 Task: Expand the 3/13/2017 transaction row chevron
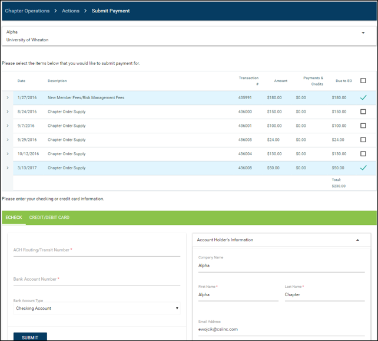point(8,168)
